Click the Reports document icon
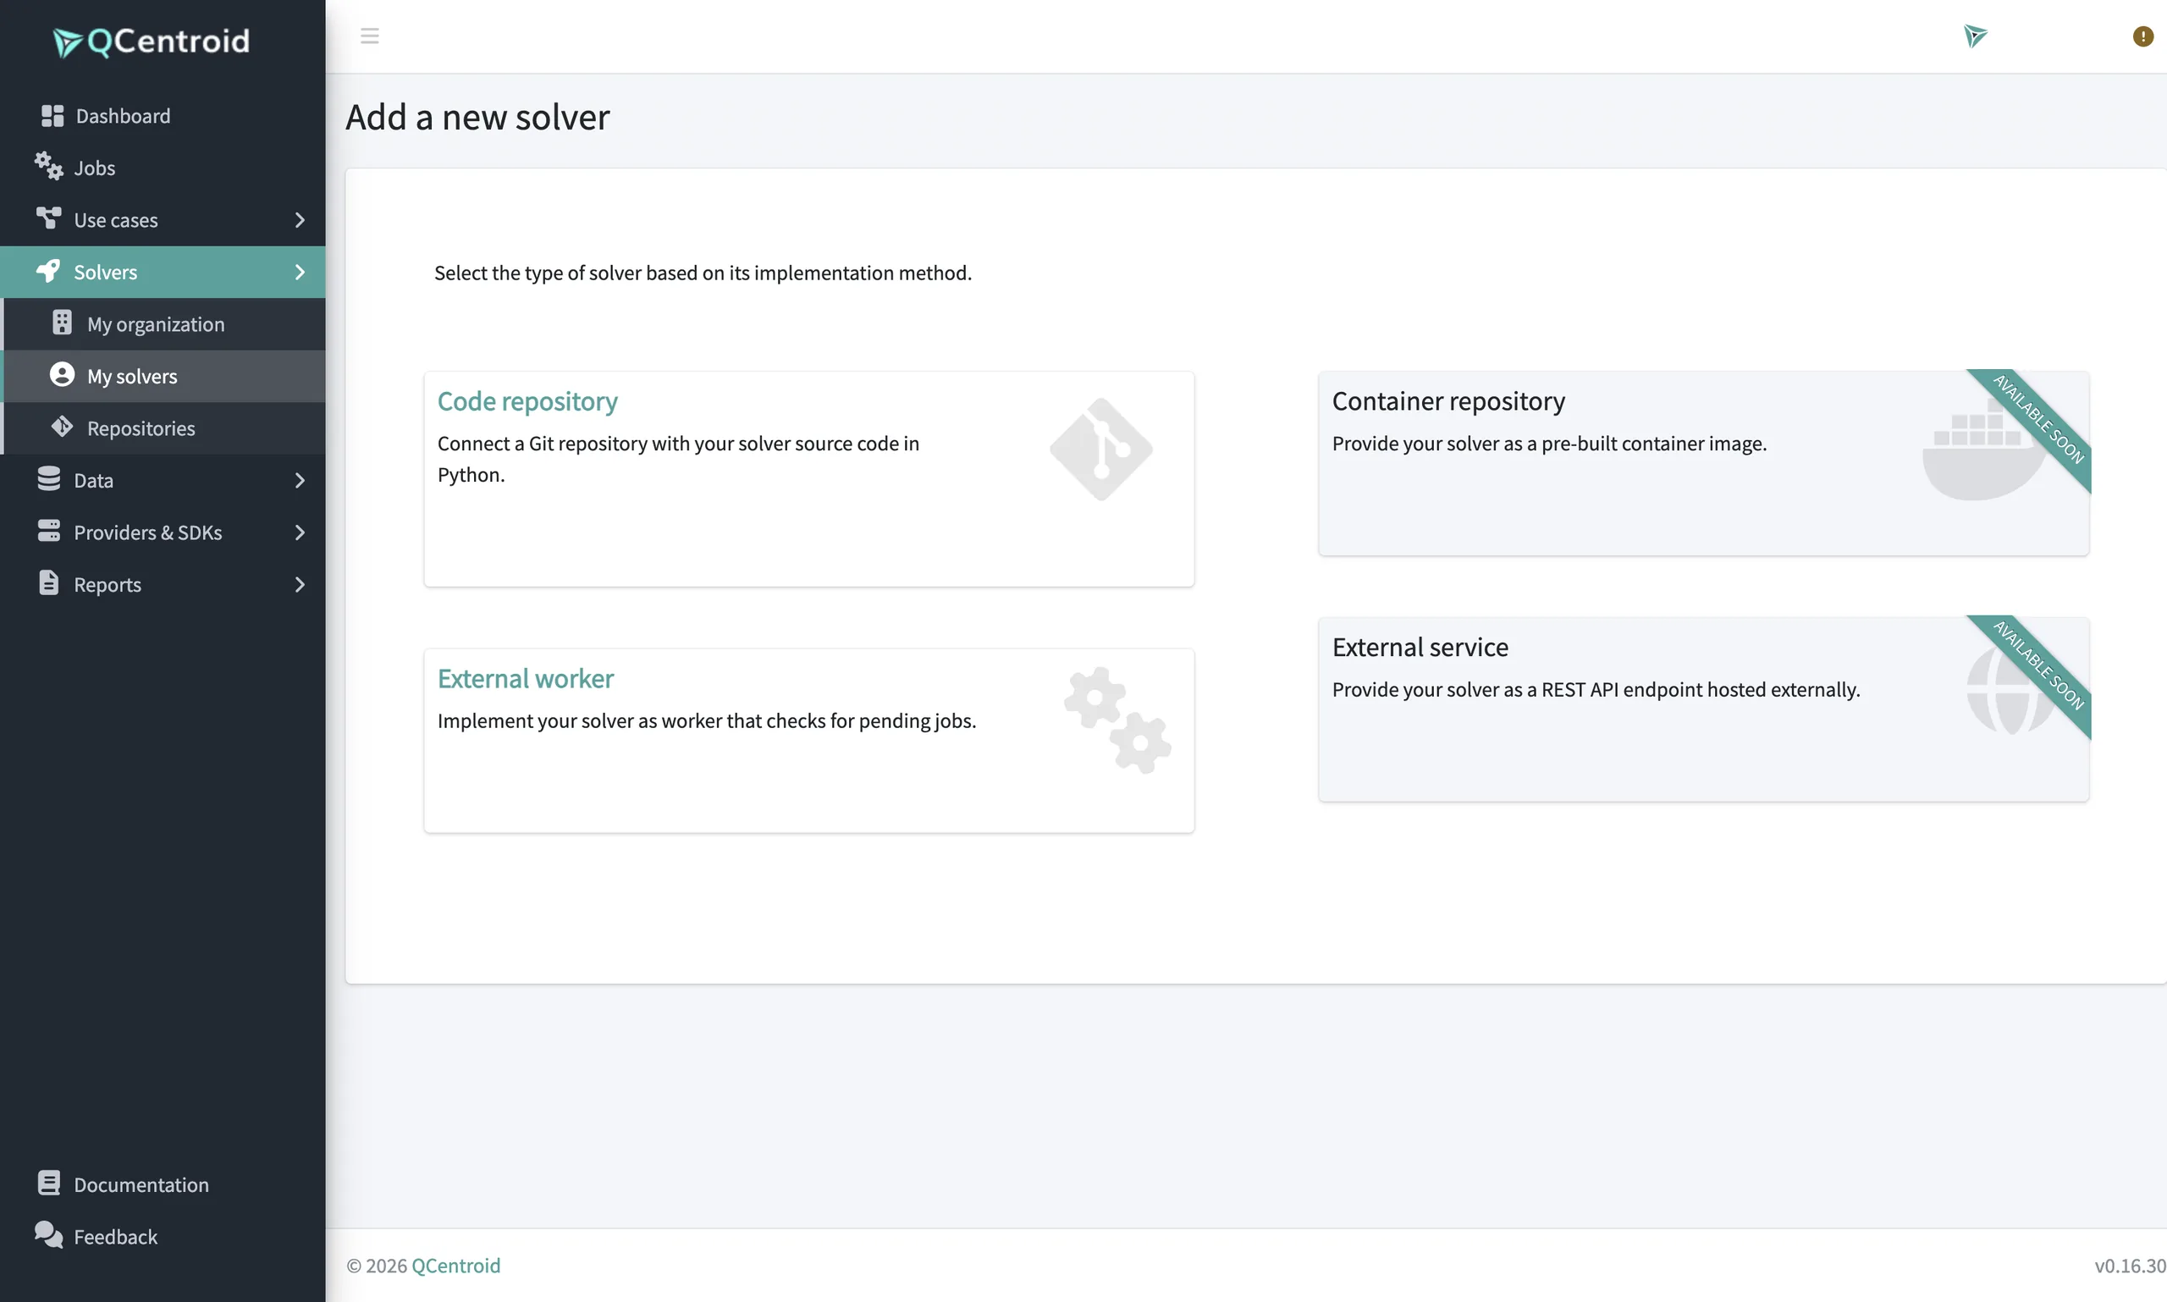This screenshot has height=1302, width=2167. pos(49,582)
